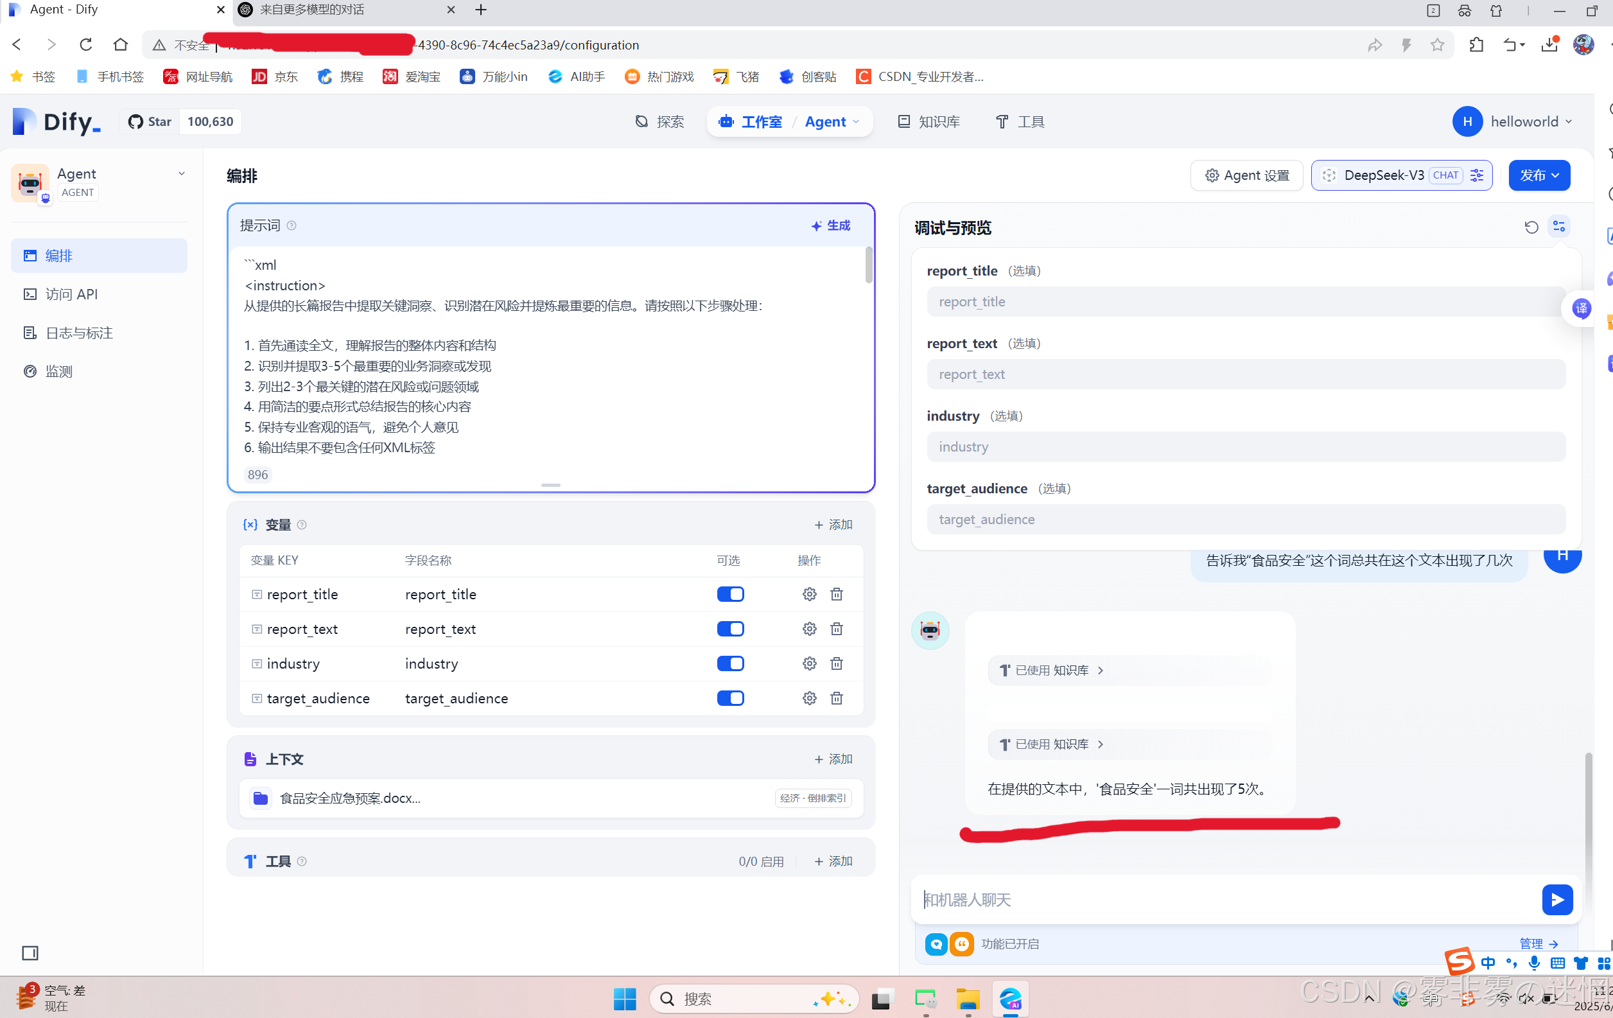Expand the Agent app dropdown in navigation

(x=832, y=122)
